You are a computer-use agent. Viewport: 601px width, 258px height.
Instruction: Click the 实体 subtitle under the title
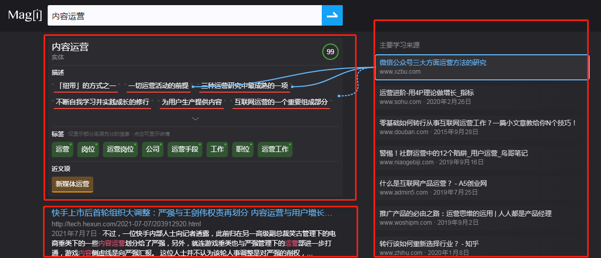click(x=58, y=57)
